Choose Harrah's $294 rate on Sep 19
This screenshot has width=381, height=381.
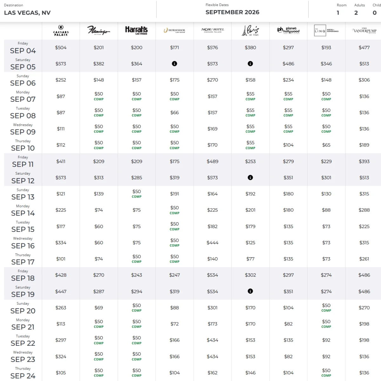[x=137, y=291]
